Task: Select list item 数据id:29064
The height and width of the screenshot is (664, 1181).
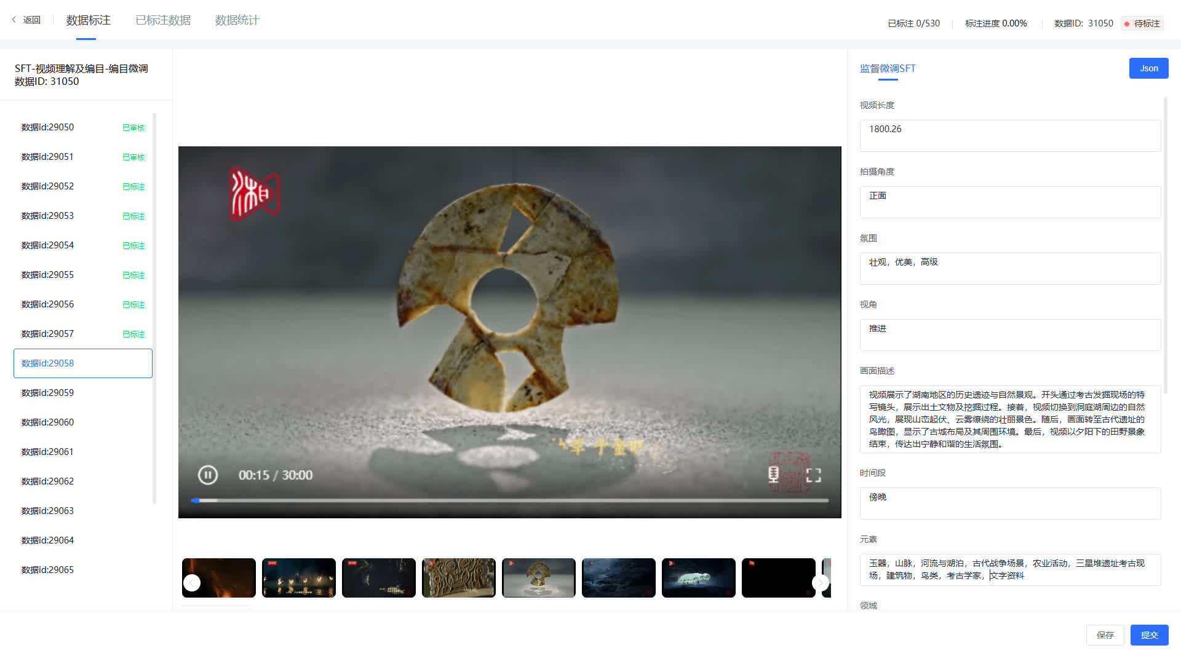Action: (83, 540)
